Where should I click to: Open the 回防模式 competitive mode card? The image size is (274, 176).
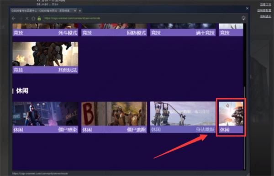pyautogui.click(x=114, y=30)
